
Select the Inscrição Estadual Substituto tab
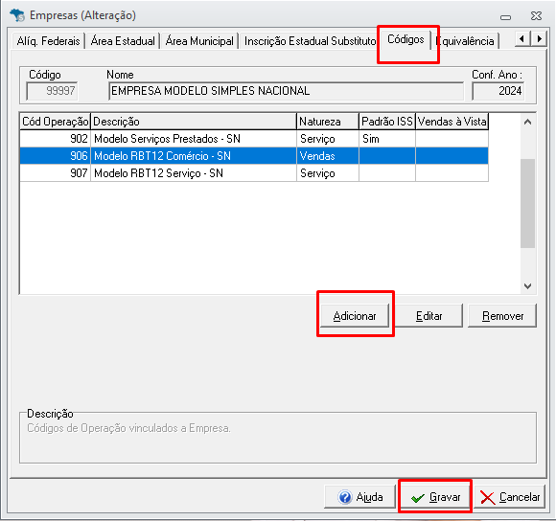[310, 41]
